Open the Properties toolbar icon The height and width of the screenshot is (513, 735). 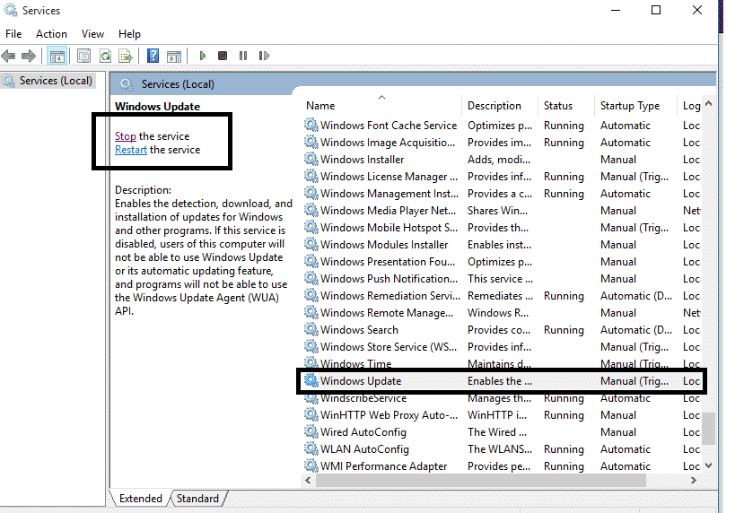[83, 57]
